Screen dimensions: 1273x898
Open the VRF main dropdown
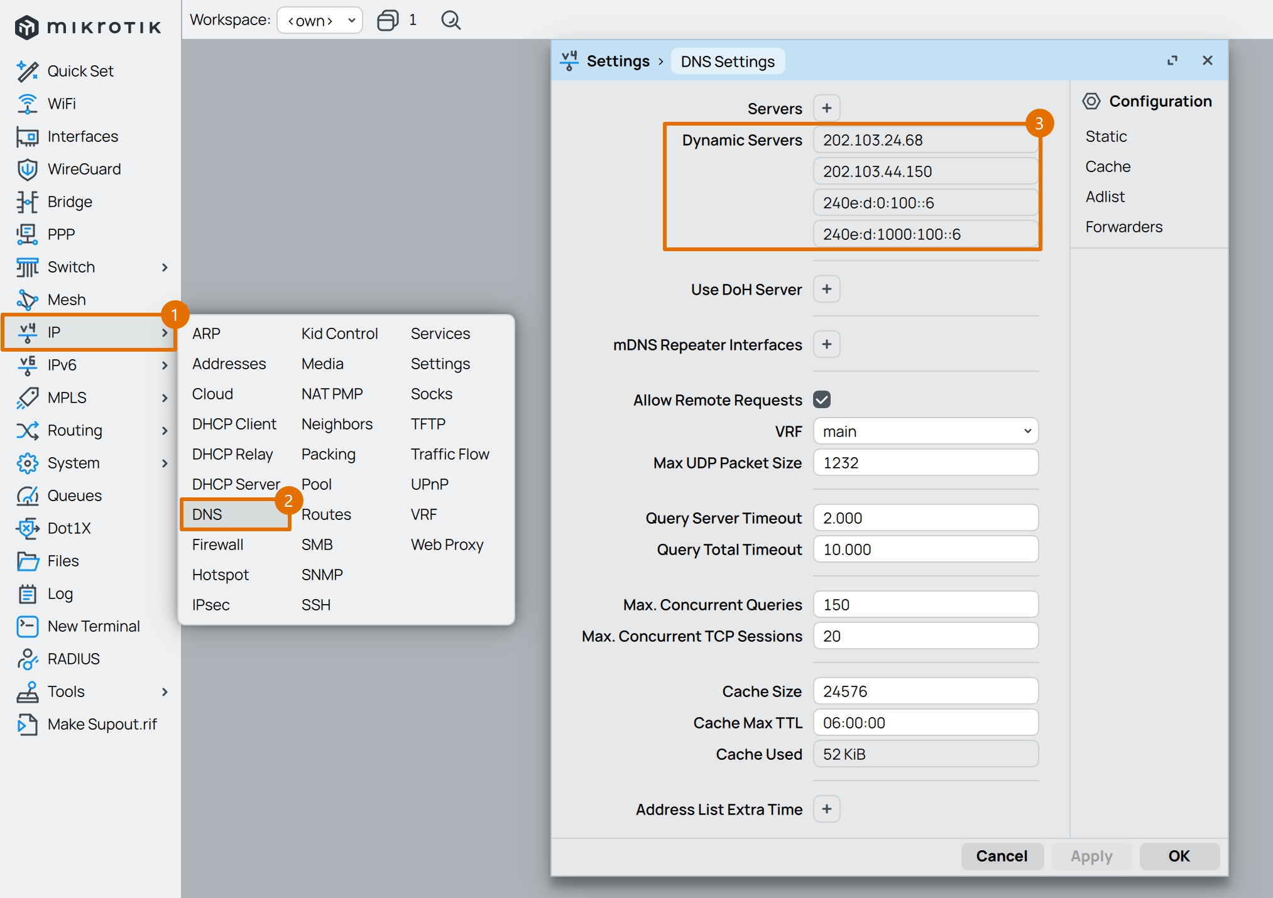[x=925, y=431]
